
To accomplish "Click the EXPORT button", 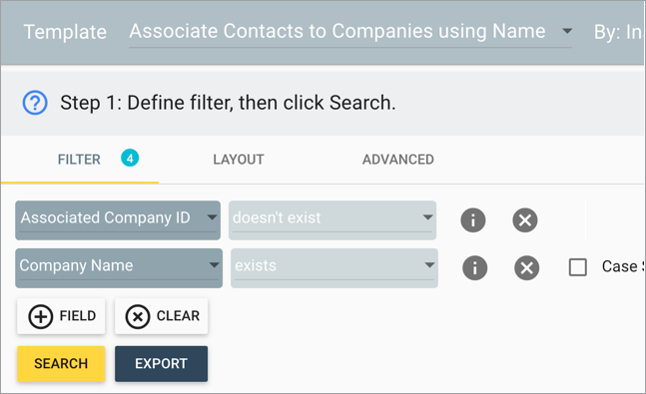I will pyautogui.click(x=161, y=364).
